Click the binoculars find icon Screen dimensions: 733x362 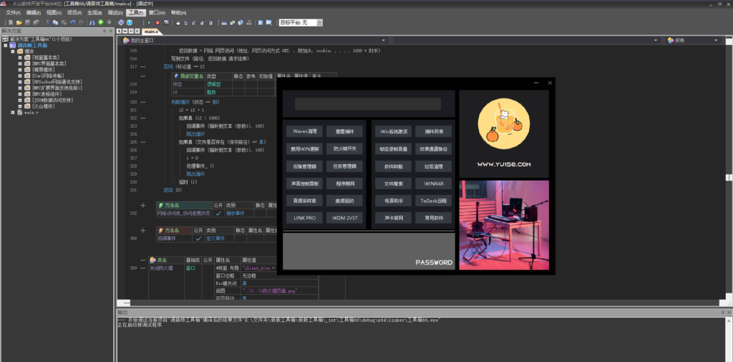tap(92, 22)
